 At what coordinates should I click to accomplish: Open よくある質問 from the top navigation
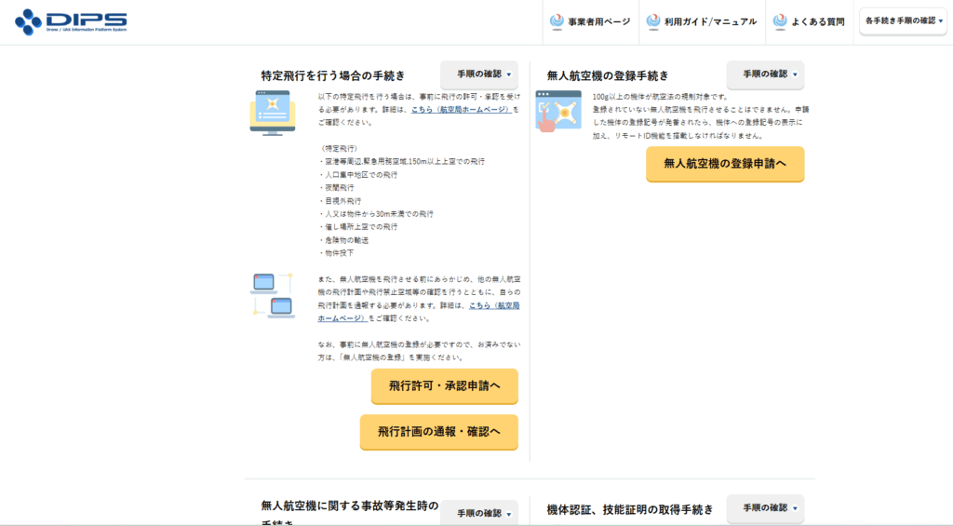point(817,21)
